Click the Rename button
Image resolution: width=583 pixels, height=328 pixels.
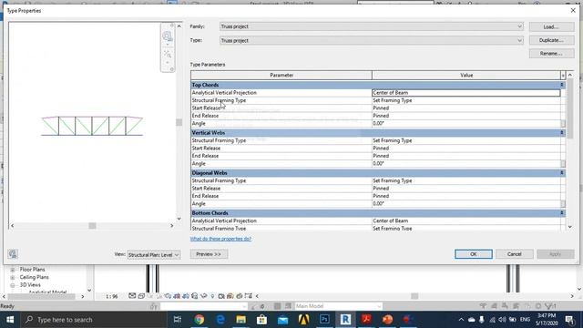[551, 54]
